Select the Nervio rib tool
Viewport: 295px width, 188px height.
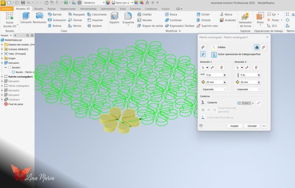pyautogui.click(x=75, y=26)
